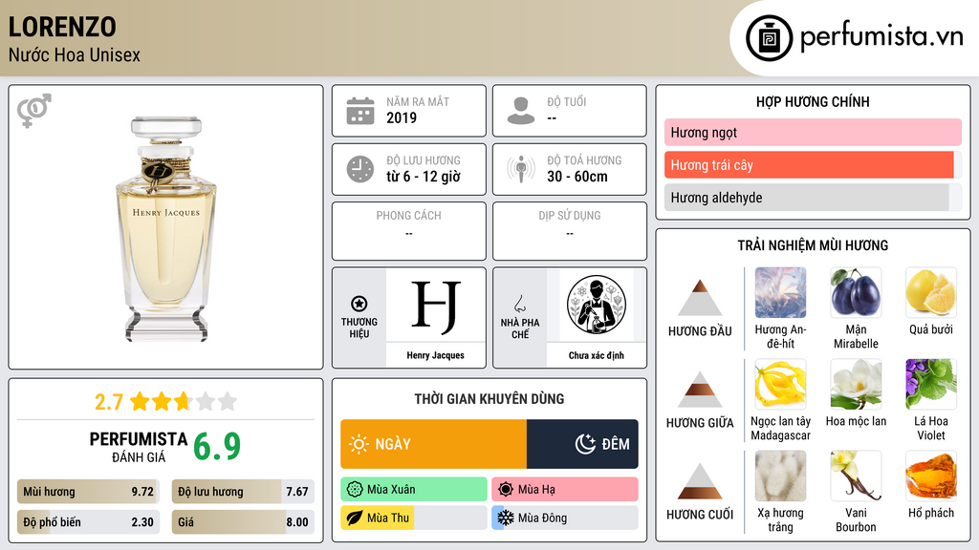Click the Hương giữa pyramid icon
Viewport: 979px width, 550px height.
click(x=700, y=390)
